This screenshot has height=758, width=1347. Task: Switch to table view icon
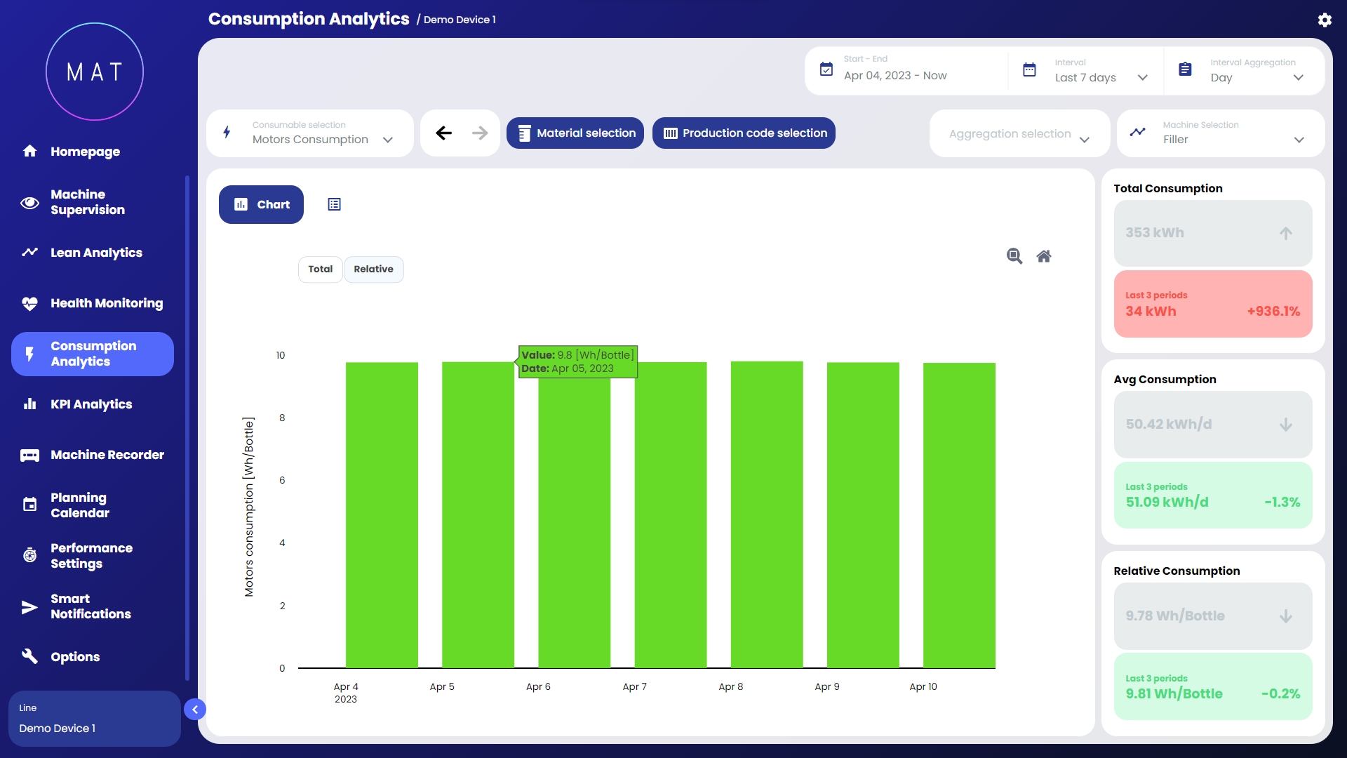click(334, 204)
